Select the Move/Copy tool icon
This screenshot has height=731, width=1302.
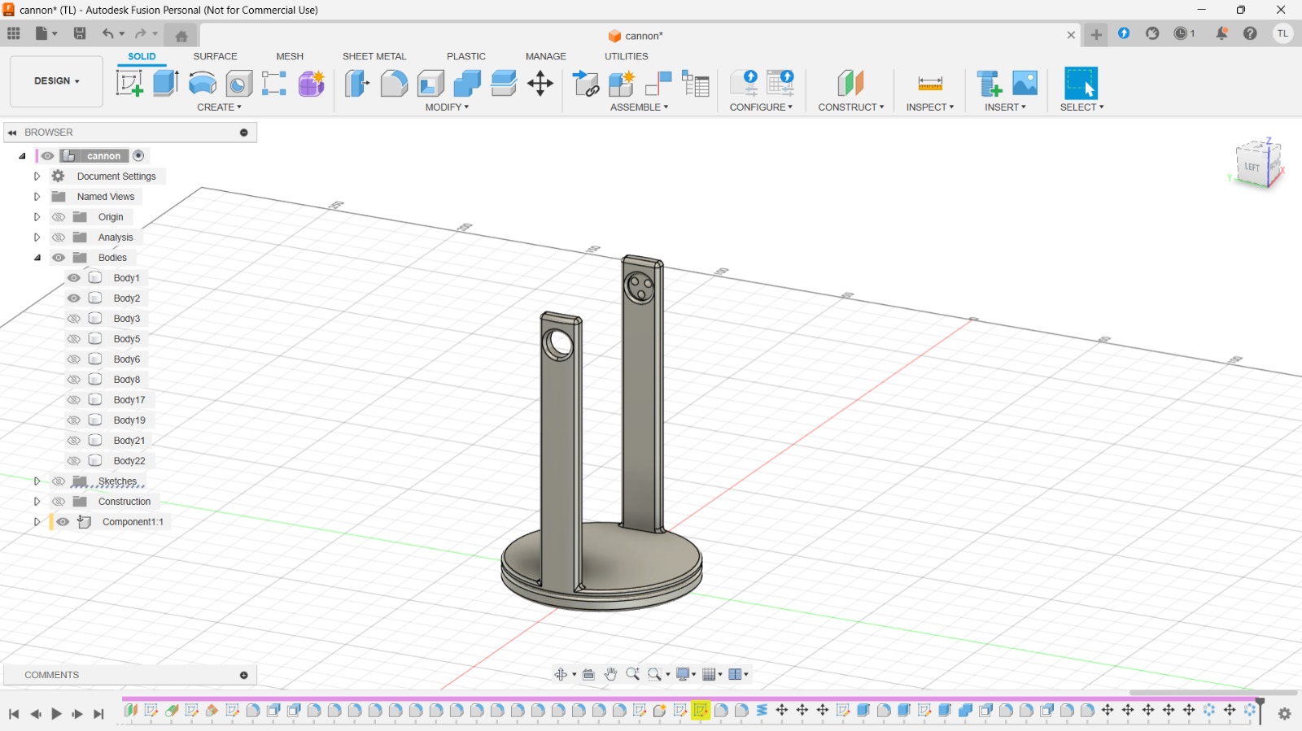click(x=540, y=83)
